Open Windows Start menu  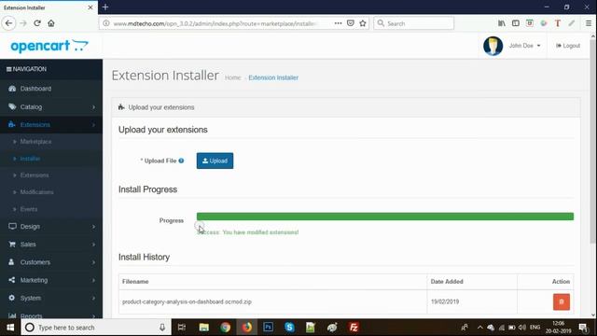10,328
